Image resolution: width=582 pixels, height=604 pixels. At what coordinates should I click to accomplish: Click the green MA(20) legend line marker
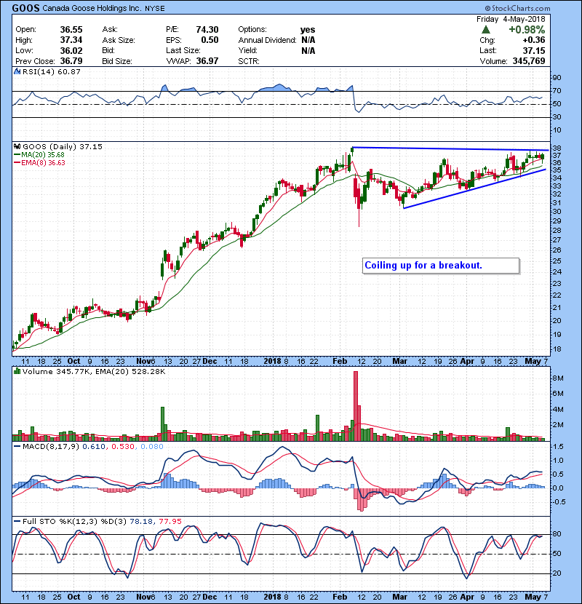17,155
